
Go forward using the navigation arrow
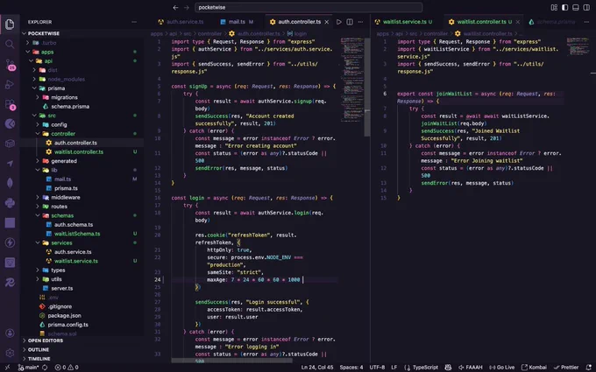point(186,8)
